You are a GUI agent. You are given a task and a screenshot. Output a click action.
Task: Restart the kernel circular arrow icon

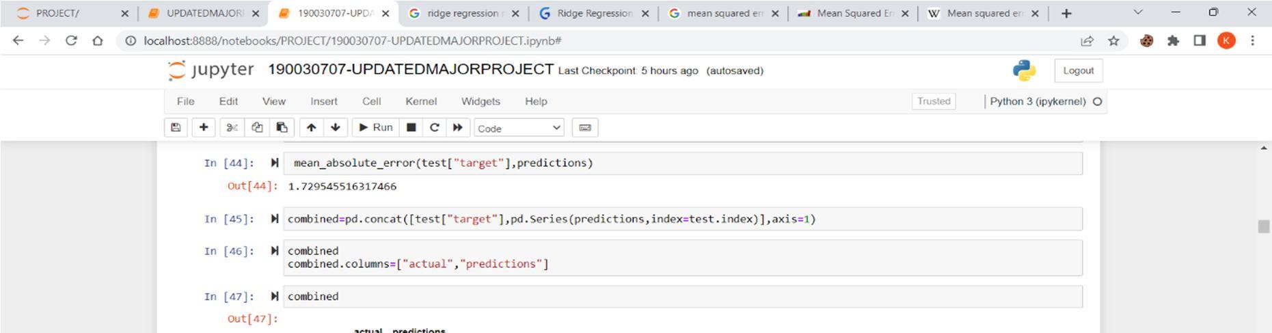[x=434, y=127]
